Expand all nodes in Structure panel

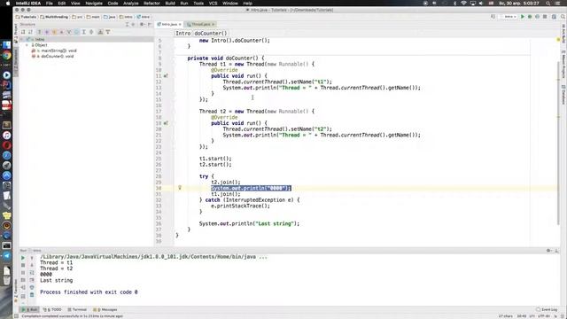(127, 24)
